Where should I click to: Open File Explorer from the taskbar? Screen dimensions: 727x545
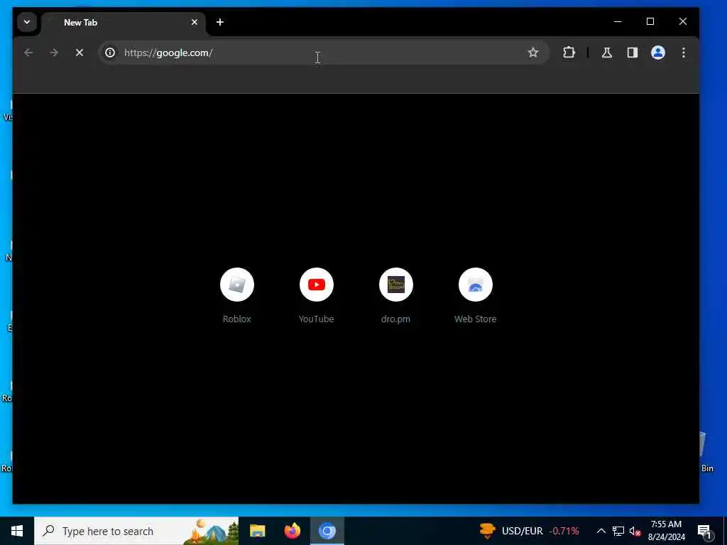257,531
